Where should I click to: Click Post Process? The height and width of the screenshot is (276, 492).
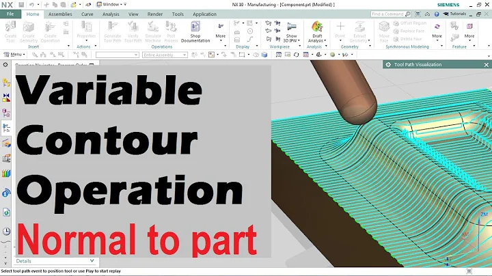coord(171,31)
